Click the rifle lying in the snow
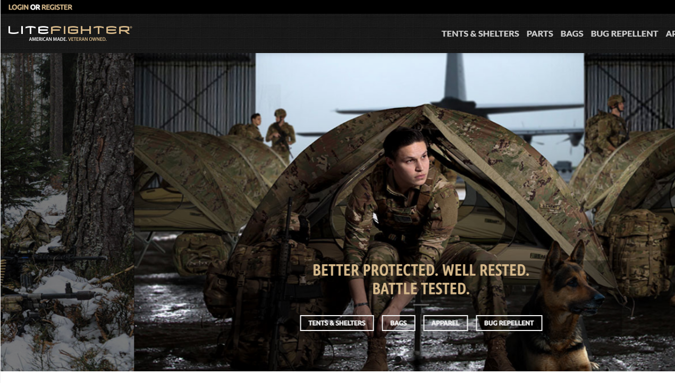The width and height of the screenshot is (675, 383). (53, 258)
